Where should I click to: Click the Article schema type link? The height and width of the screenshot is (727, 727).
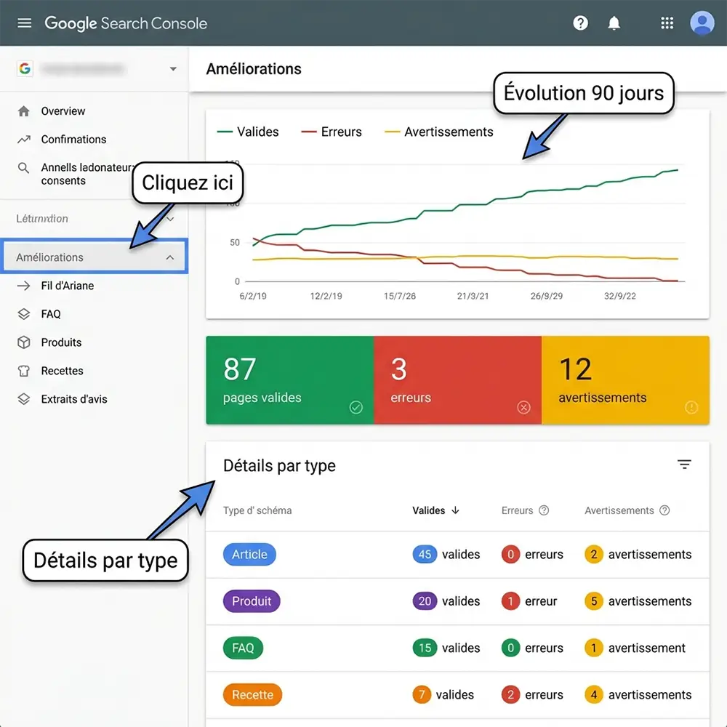(249, 554)
